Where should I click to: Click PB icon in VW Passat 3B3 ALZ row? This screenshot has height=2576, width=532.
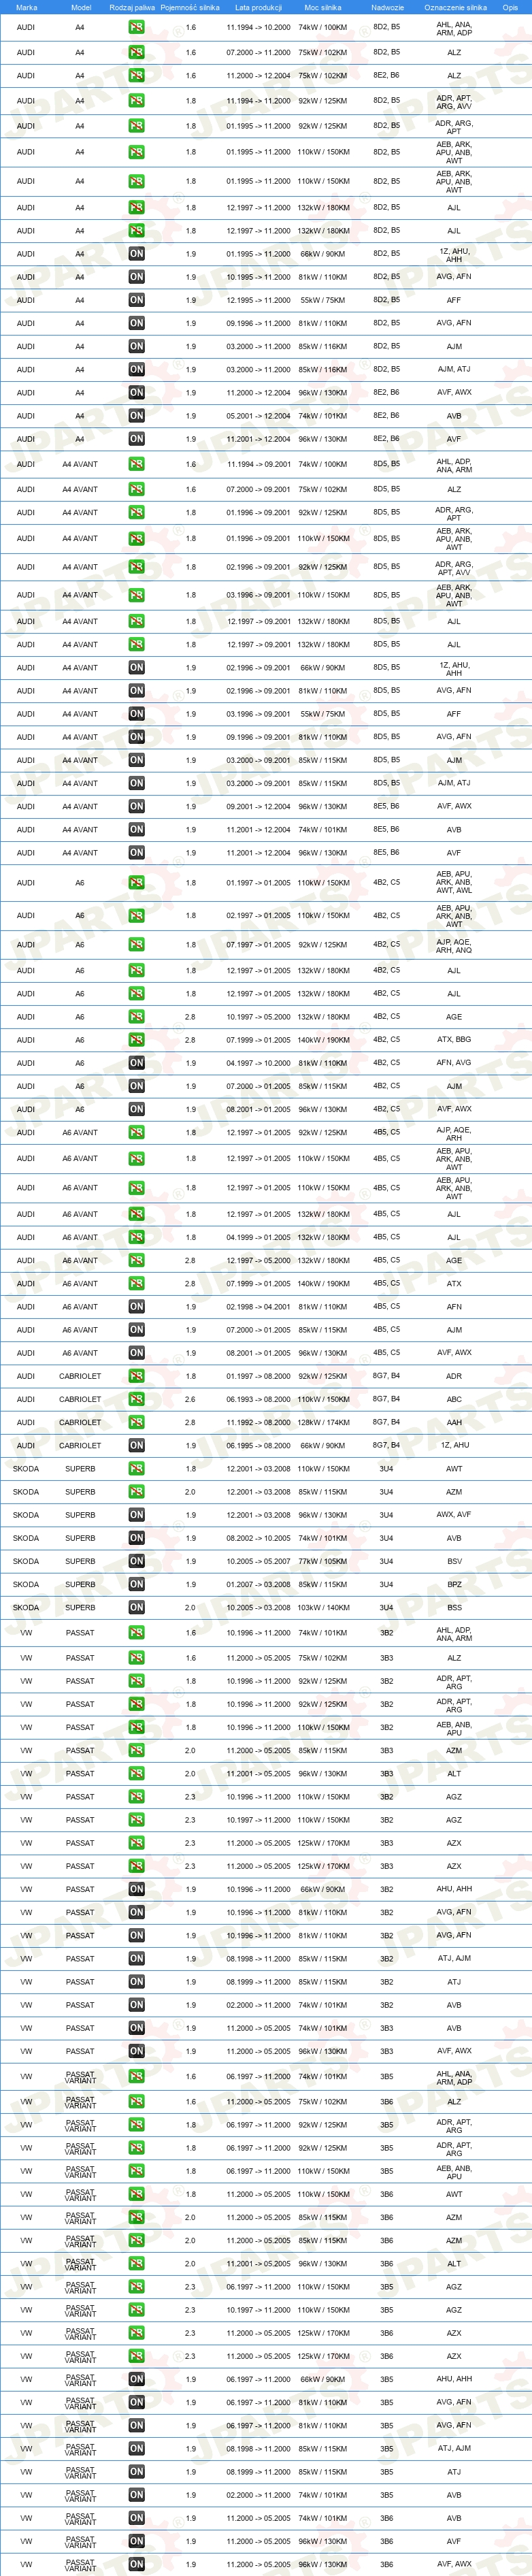click(x=136, y=1658)
